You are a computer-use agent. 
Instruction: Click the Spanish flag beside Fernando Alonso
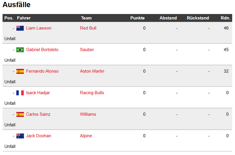(x=20, y=71)
